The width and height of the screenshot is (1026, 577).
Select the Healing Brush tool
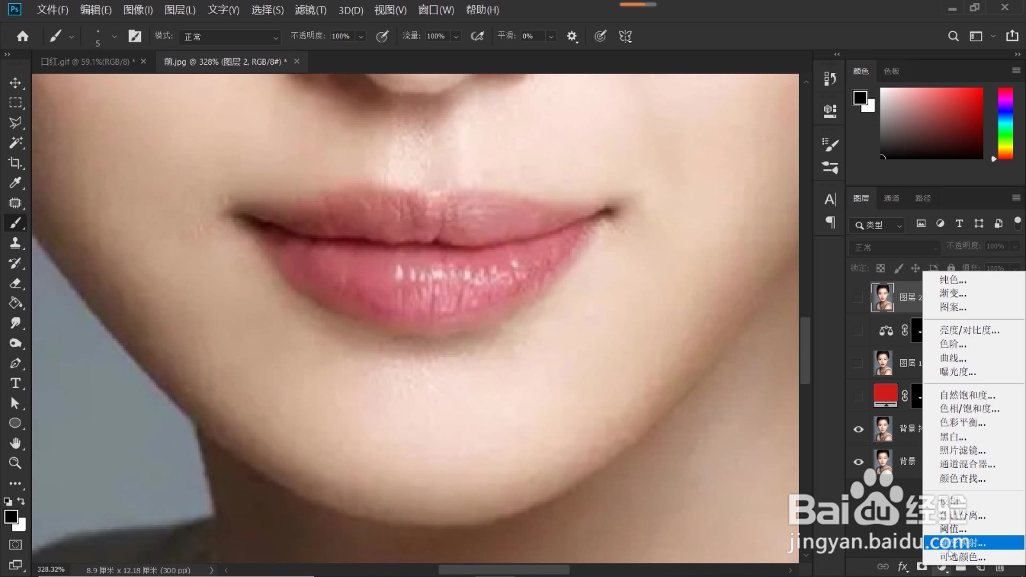(15, 203)
